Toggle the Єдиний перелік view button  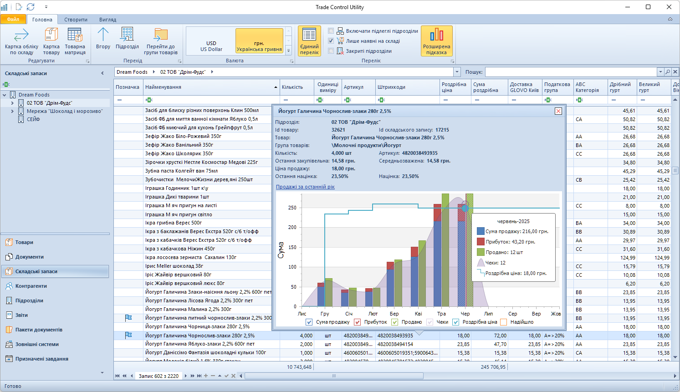click(x=309, y=41)
